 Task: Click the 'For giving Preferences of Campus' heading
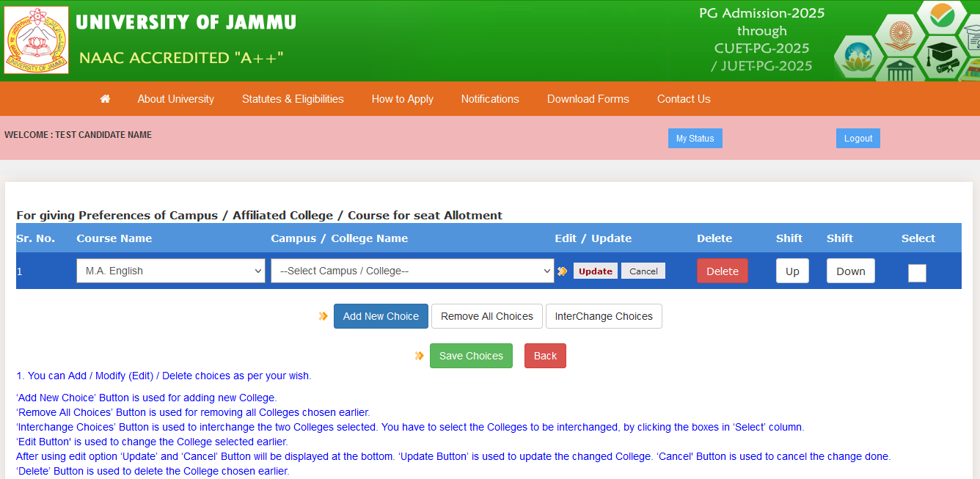[x=260, y=215]
